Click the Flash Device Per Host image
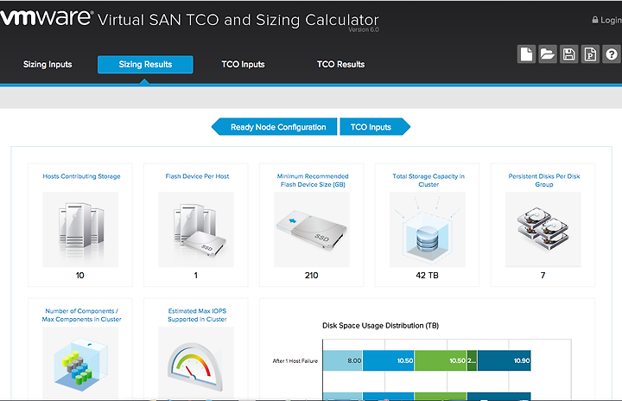Image resolution: width=622 pixels, height=401 pixels. click(x=196, y=230)
